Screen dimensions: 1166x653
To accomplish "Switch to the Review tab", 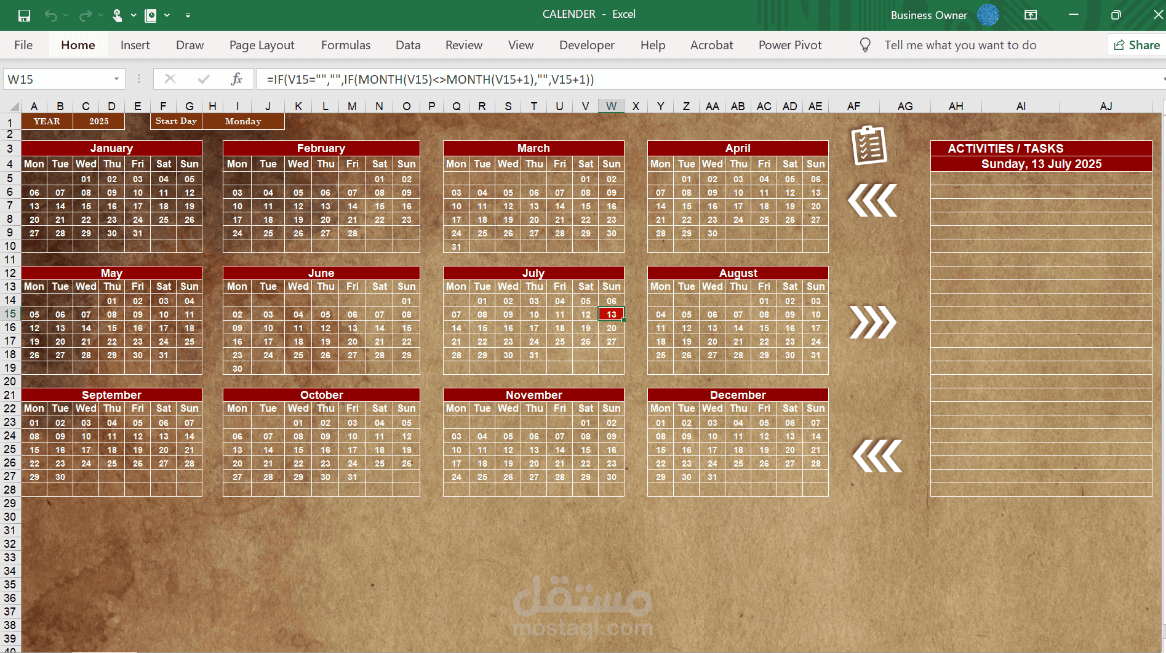I will pos(464,45).
